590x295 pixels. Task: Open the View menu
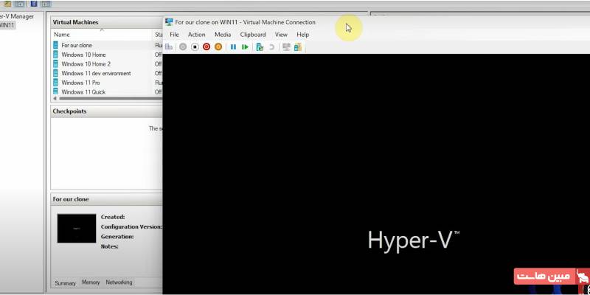point(281,35)
